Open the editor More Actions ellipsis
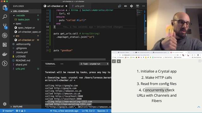 coord(144,6)
